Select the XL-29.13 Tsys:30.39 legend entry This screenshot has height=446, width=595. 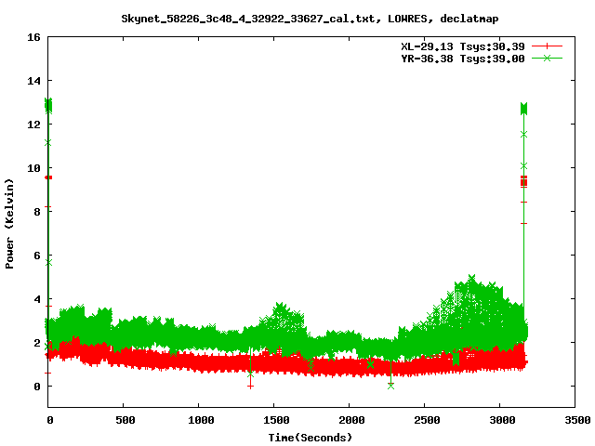click(463, 46)
